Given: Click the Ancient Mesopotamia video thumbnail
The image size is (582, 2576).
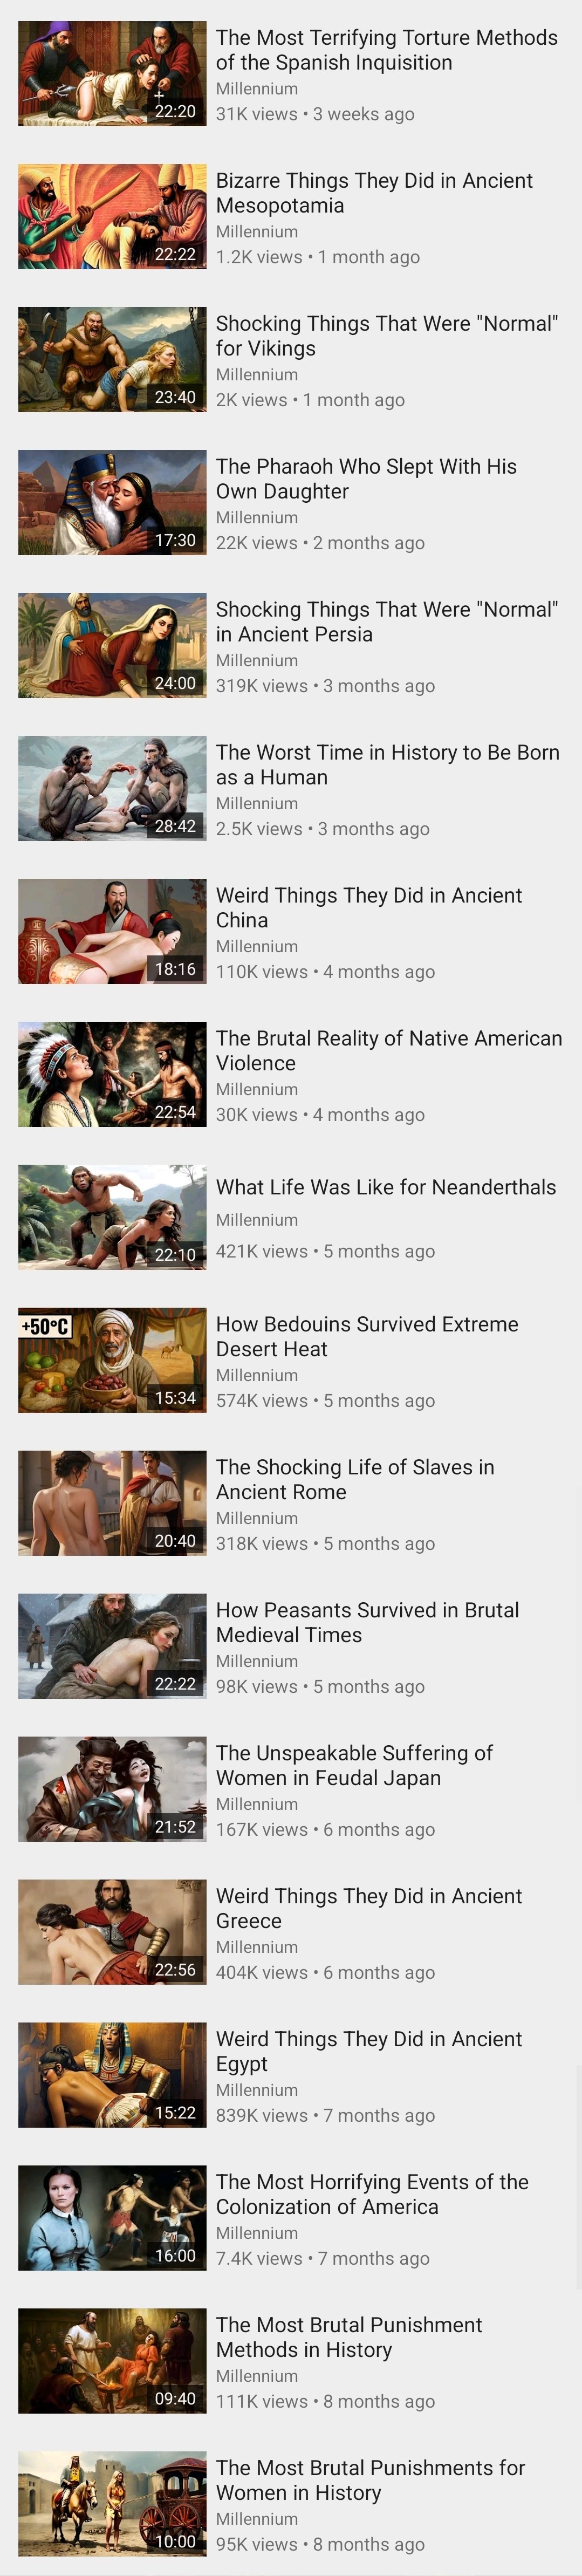Looking at the screenshot, I should (112, 217).
